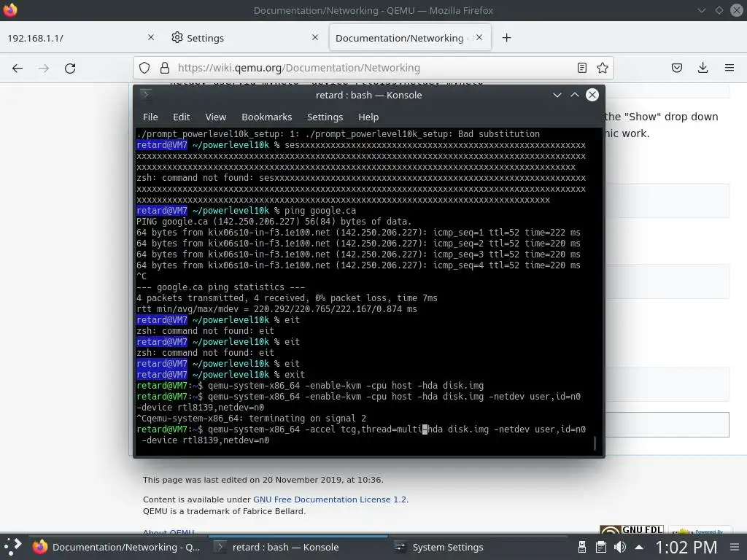Open Firefox hamburger application menu

pos(729,68)
